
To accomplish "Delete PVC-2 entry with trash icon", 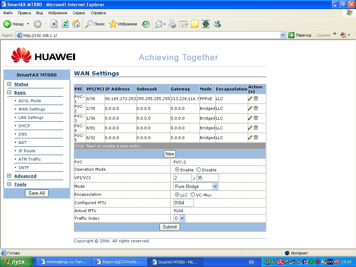I will [256, 108].
